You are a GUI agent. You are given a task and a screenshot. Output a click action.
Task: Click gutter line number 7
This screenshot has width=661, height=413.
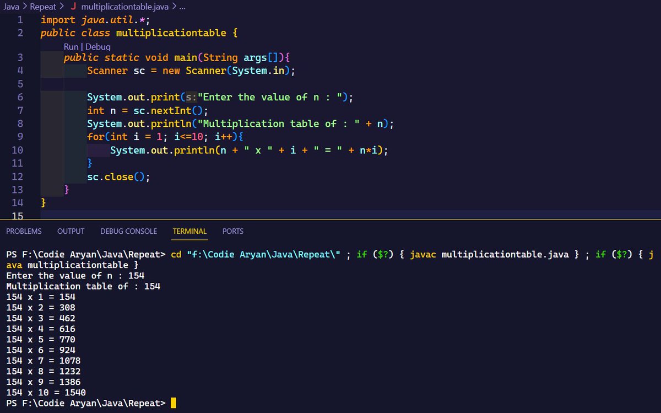point(20,110)
